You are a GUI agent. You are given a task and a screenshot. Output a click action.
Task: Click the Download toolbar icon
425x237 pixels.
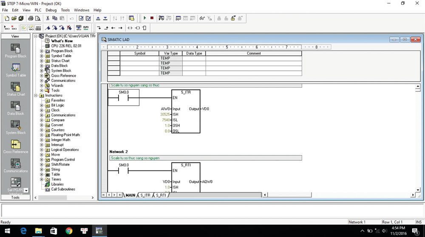pyautogui.click(x=105, y=18)
